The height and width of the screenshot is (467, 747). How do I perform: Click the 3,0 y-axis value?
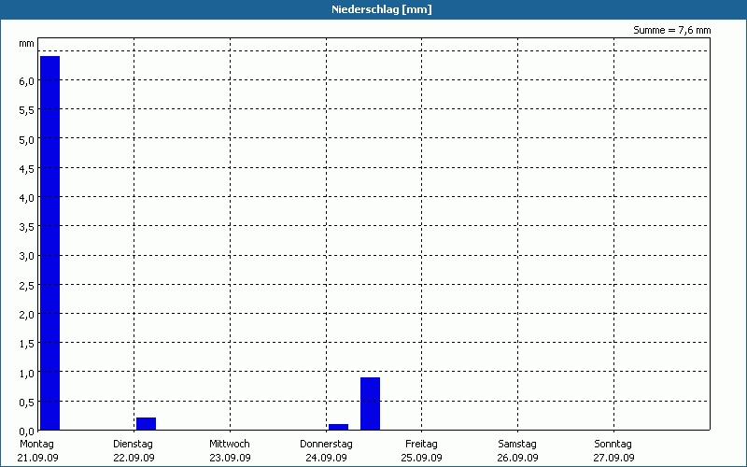[27, 256]
